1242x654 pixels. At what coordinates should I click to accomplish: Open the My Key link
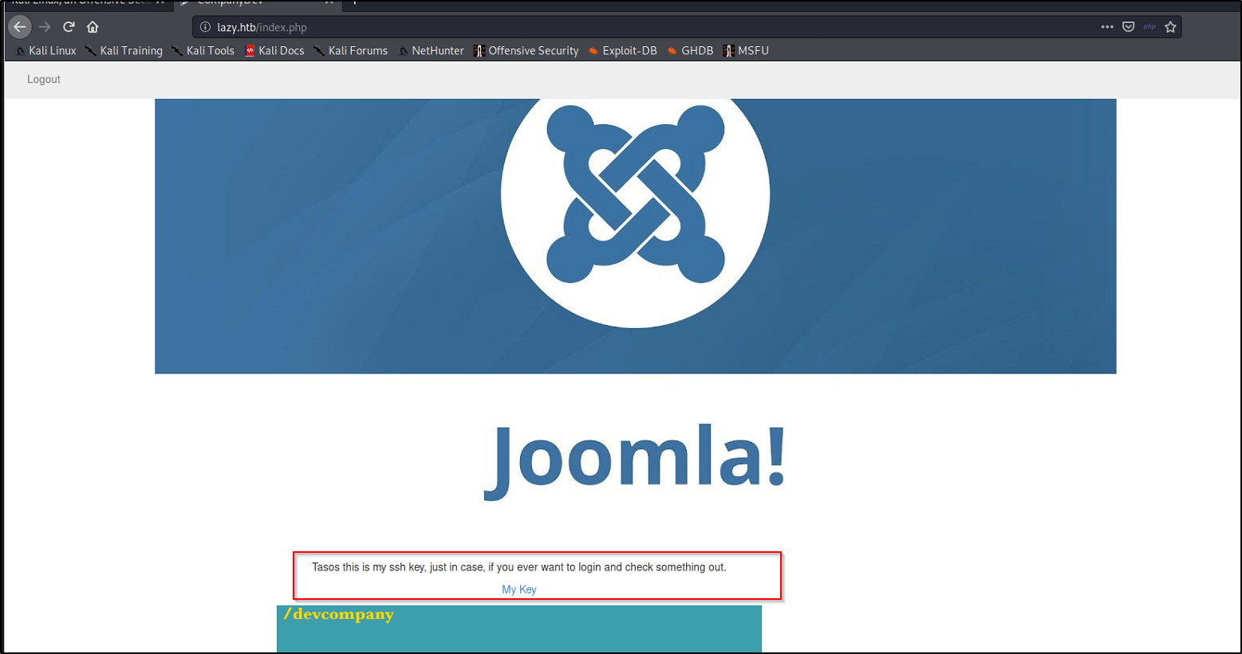click(x=519, y=589)
